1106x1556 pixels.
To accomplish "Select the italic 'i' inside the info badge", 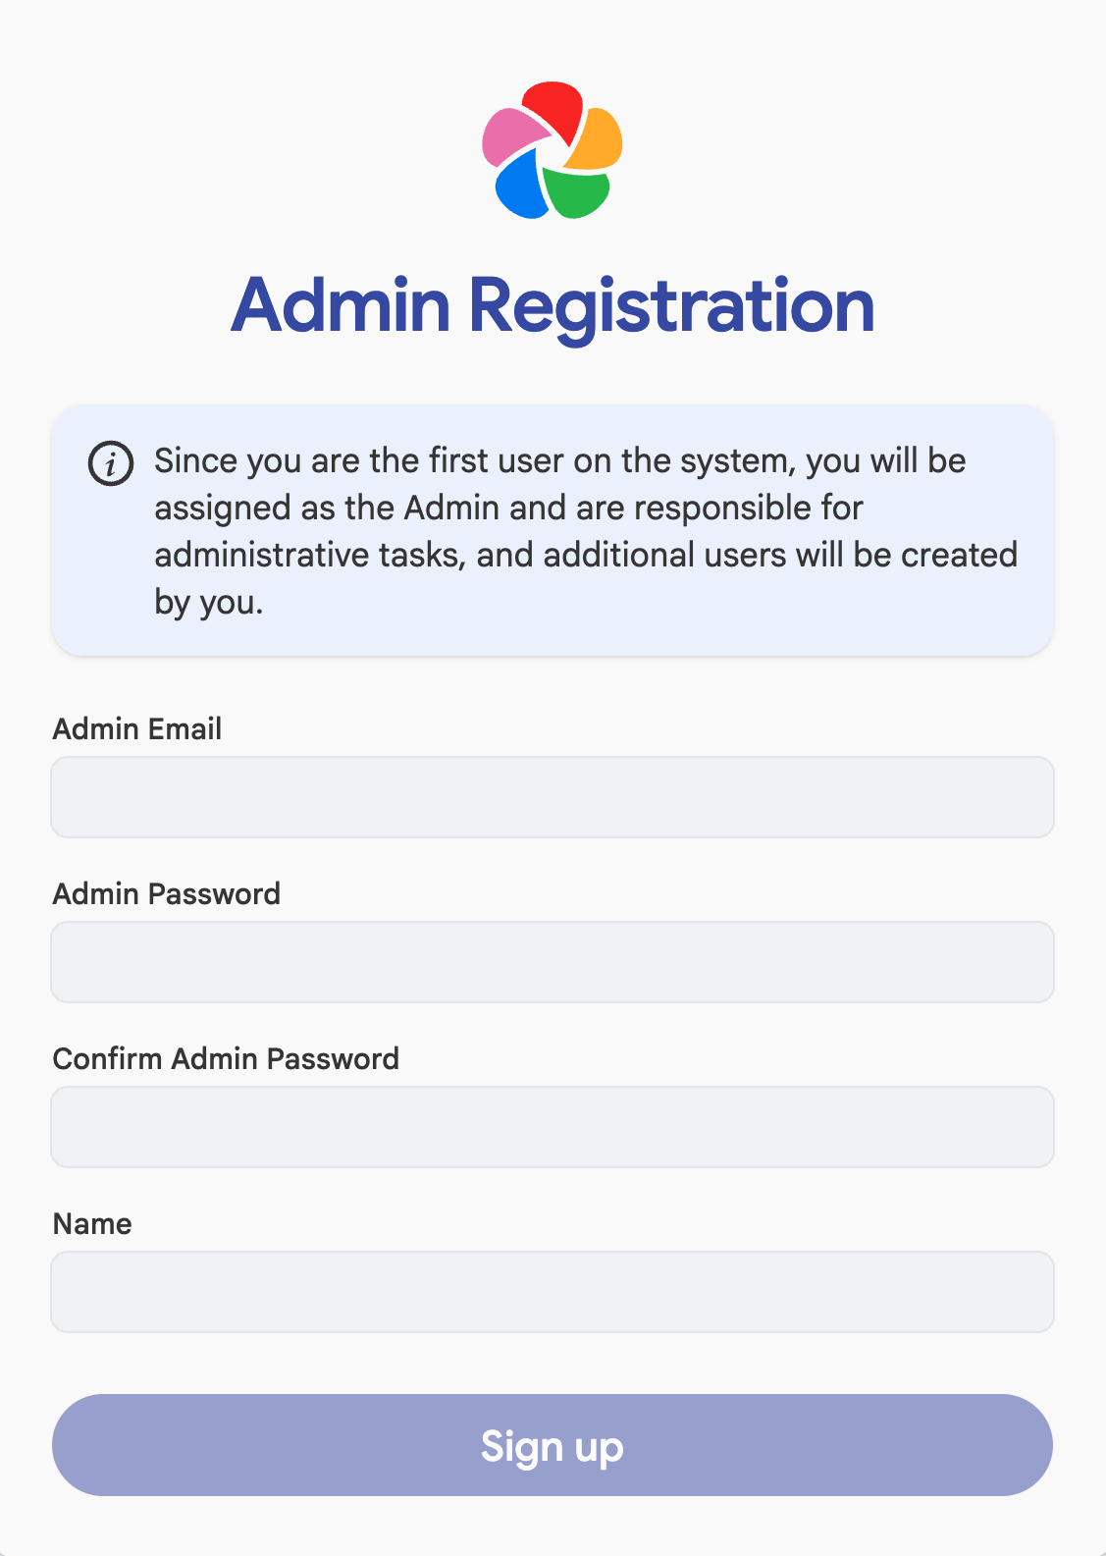I will (110, 463).
